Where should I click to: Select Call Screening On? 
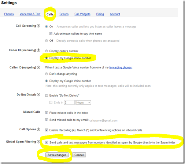click(x=47, y=26)
